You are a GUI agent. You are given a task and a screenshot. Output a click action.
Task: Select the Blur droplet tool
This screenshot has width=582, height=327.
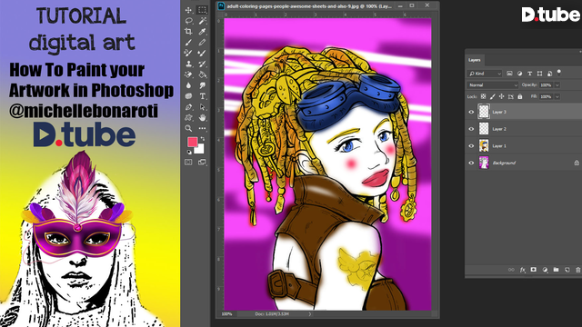pos(188,85)
